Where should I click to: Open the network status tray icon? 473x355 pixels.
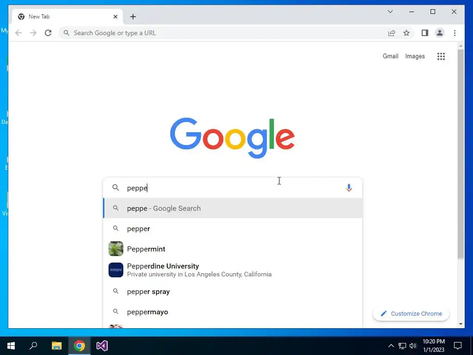(x=402, y=346)
